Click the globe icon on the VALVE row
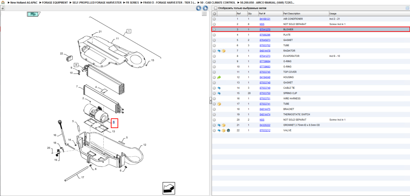This screenshot has height=196, width=410. [228, 131]
